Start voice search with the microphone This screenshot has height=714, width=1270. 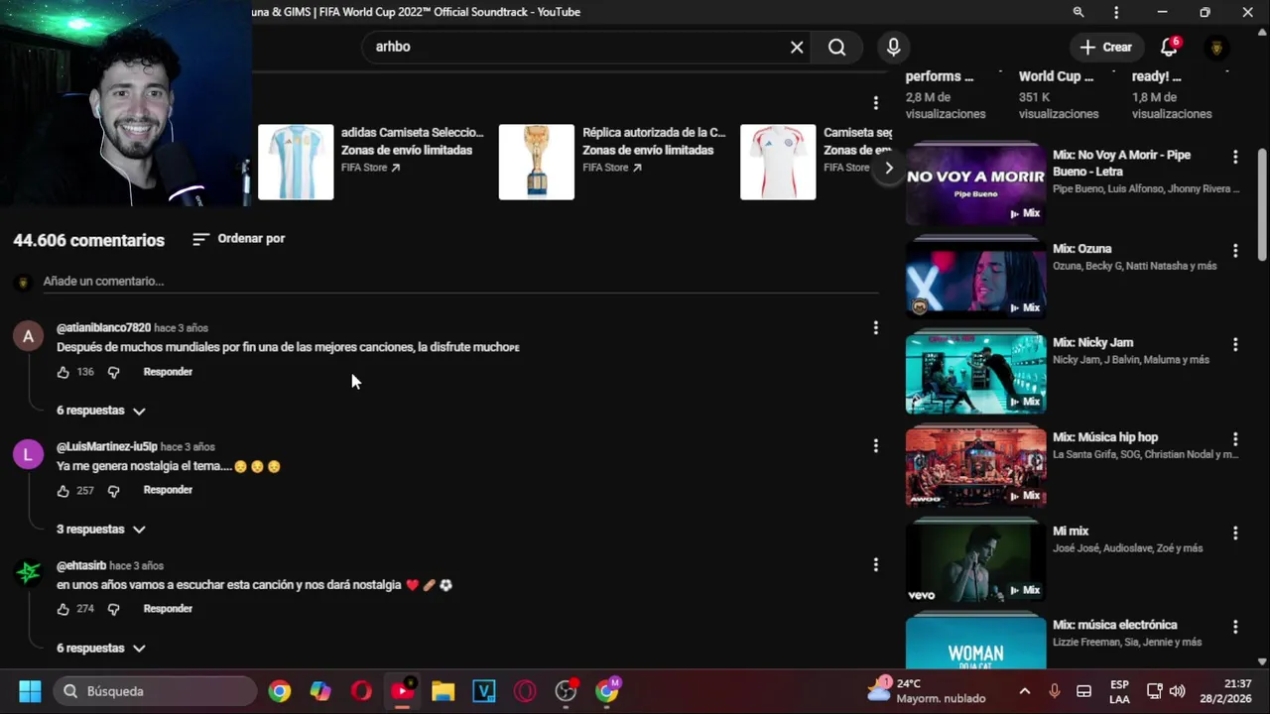coord(894,47)
